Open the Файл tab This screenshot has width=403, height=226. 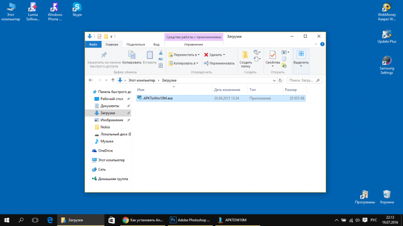[x=93, y=44]
